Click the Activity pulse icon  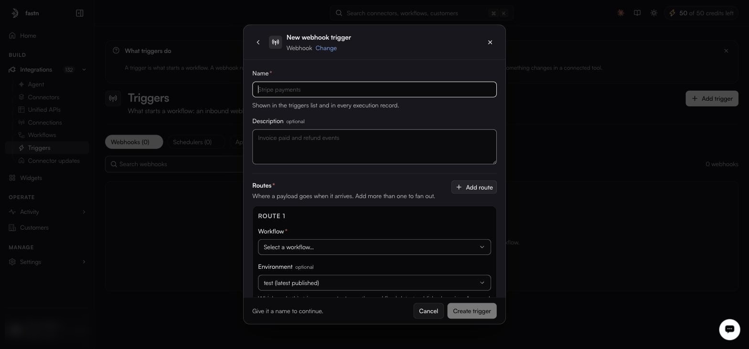(x=12, y=212)
